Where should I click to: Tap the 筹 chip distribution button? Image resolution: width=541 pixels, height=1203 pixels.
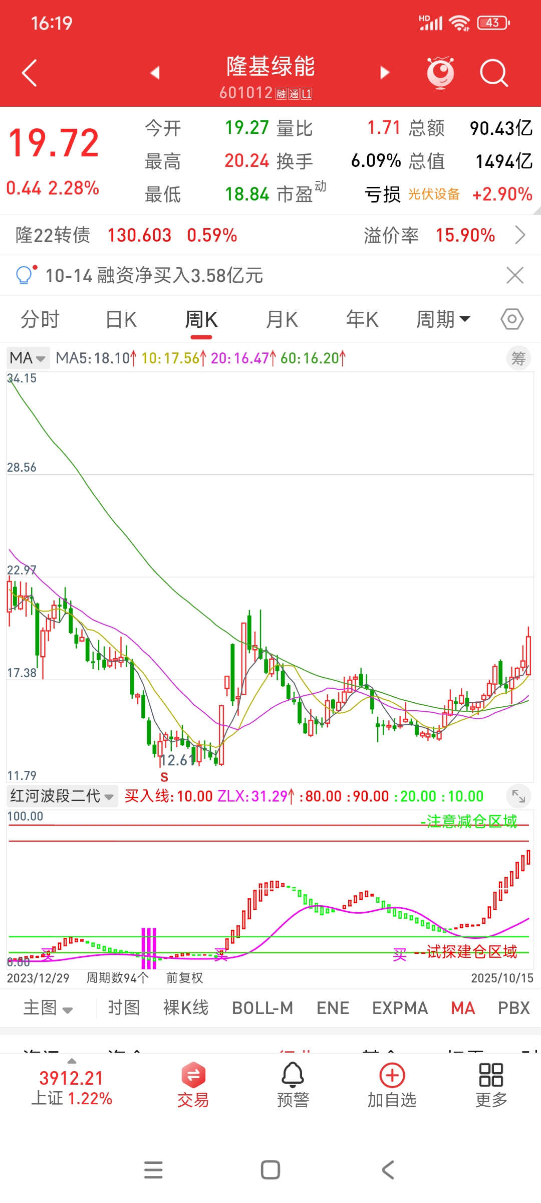click(x=518, y=358)
